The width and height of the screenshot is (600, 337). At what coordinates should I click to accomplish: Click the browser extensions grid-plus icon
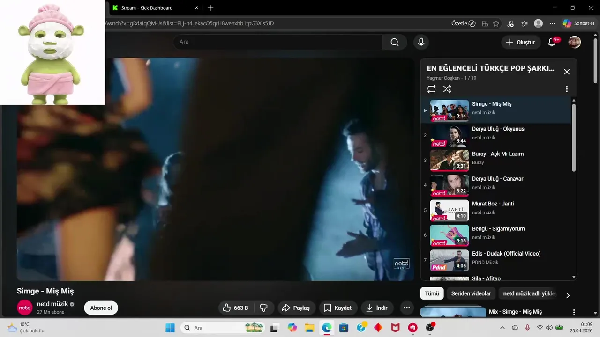(485, 23)
